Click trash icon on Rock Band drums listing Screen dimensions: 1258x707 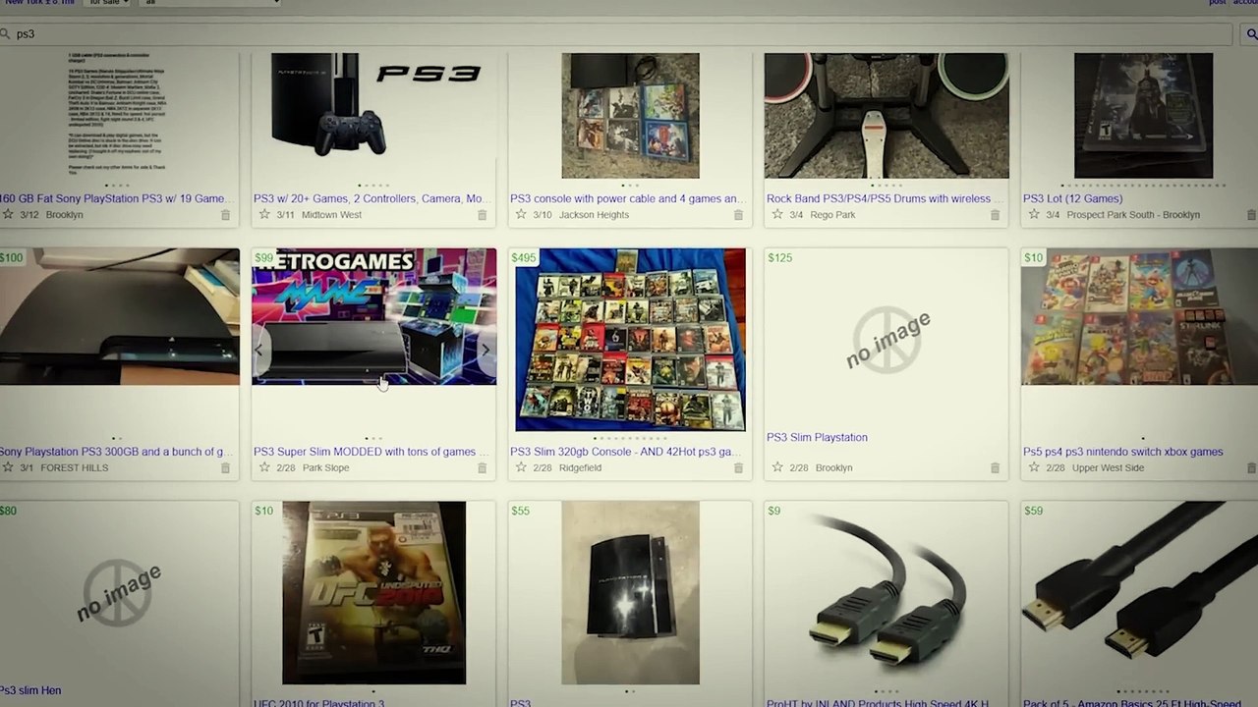pos(995,215)
